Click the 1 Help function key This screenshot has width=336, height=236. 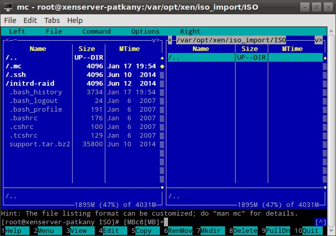[15, 231]
